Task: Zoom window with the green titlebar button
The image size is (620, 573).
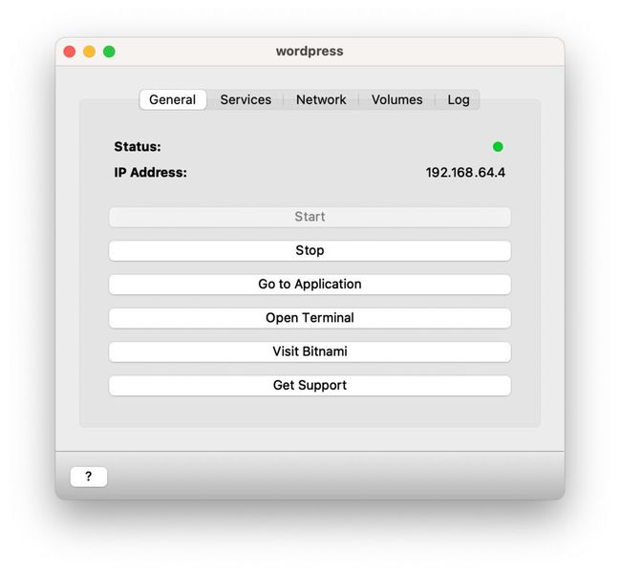Action: click(109, 52)
